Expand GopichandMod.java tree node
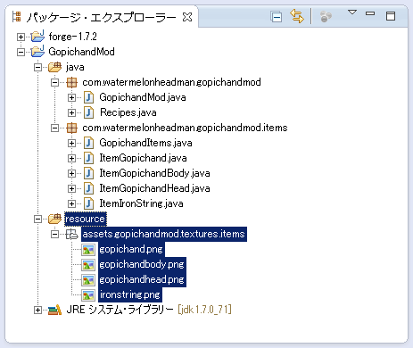 point(71,97)
